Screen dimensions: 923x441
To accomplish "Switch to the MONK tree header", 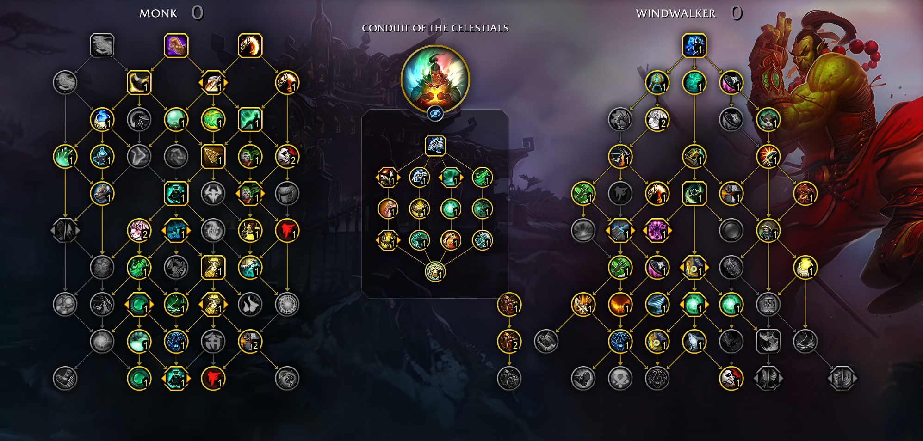I will click(158, 13).
